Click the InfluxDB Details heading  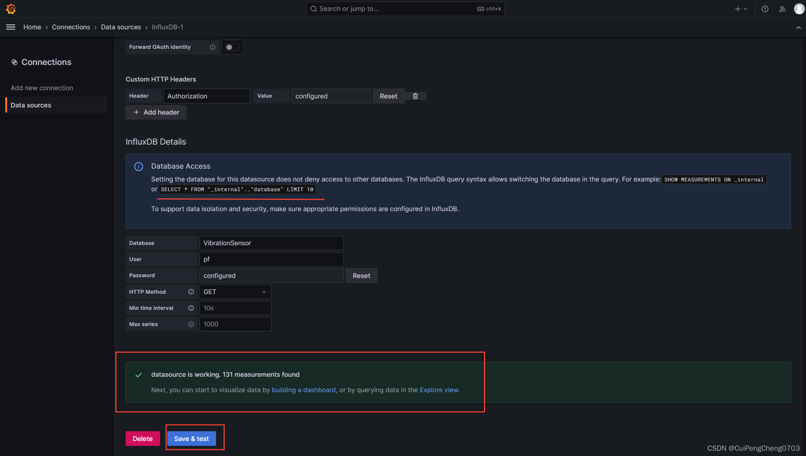[x=156, y=142]
